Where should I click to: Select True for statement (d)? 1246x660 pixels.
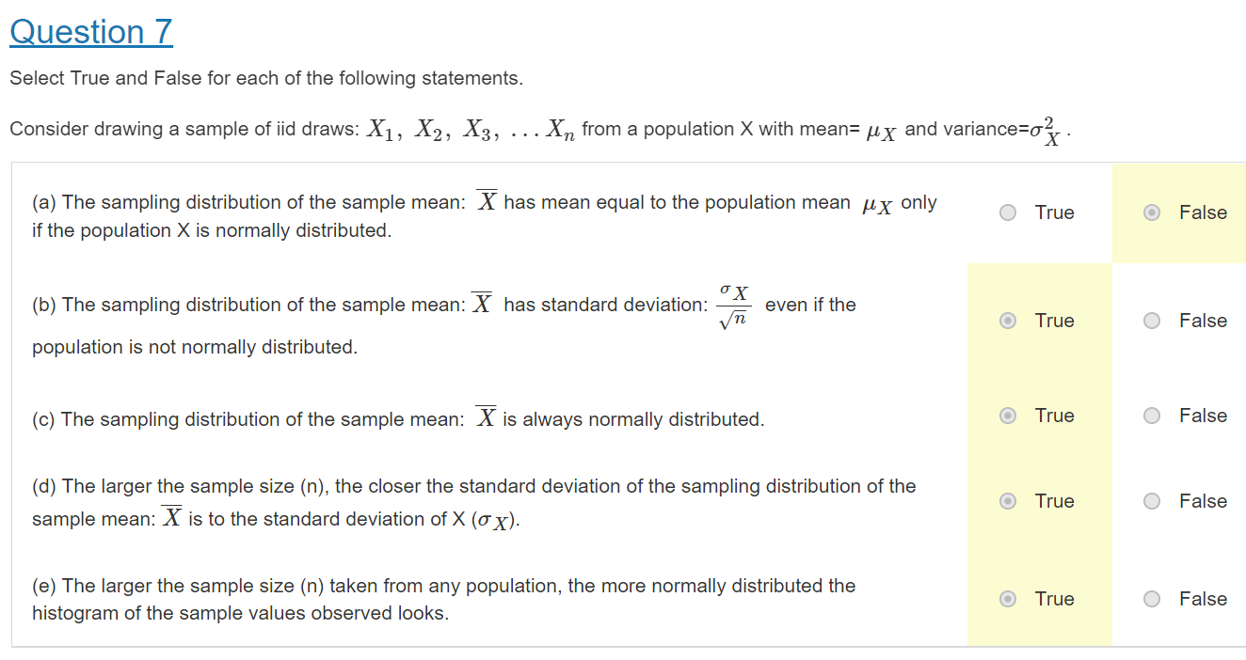click(1008, 501)
